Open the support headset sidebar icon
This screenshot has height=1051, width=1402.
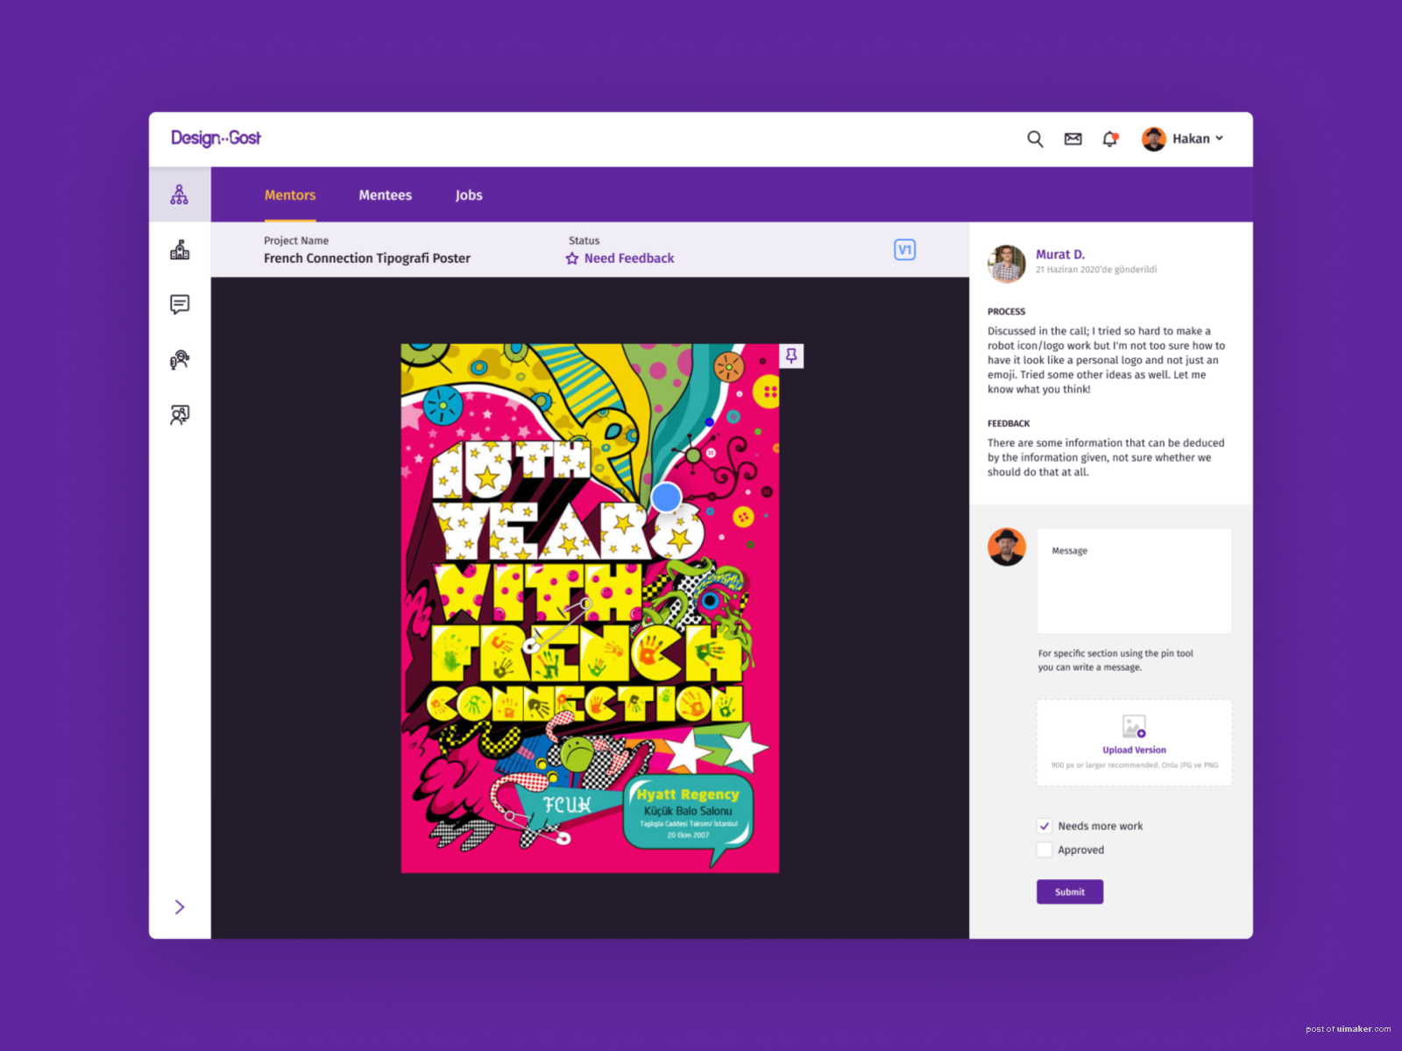180,359
